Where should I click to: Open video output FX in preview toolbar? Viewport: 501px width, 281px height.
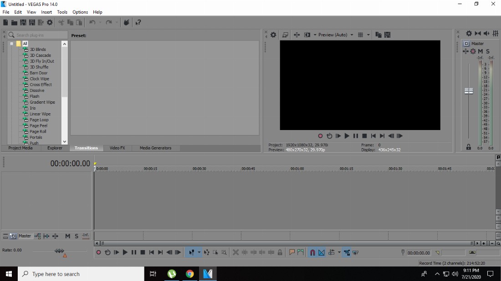297,35
